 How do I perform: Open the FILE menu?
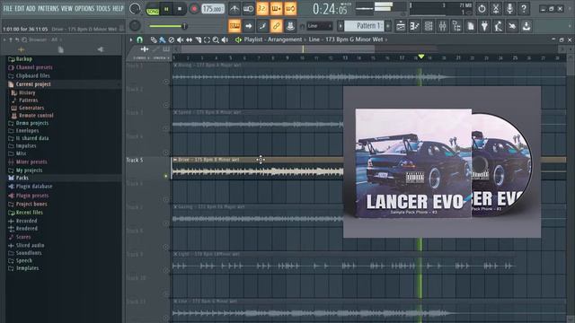(x=7, y=8)
